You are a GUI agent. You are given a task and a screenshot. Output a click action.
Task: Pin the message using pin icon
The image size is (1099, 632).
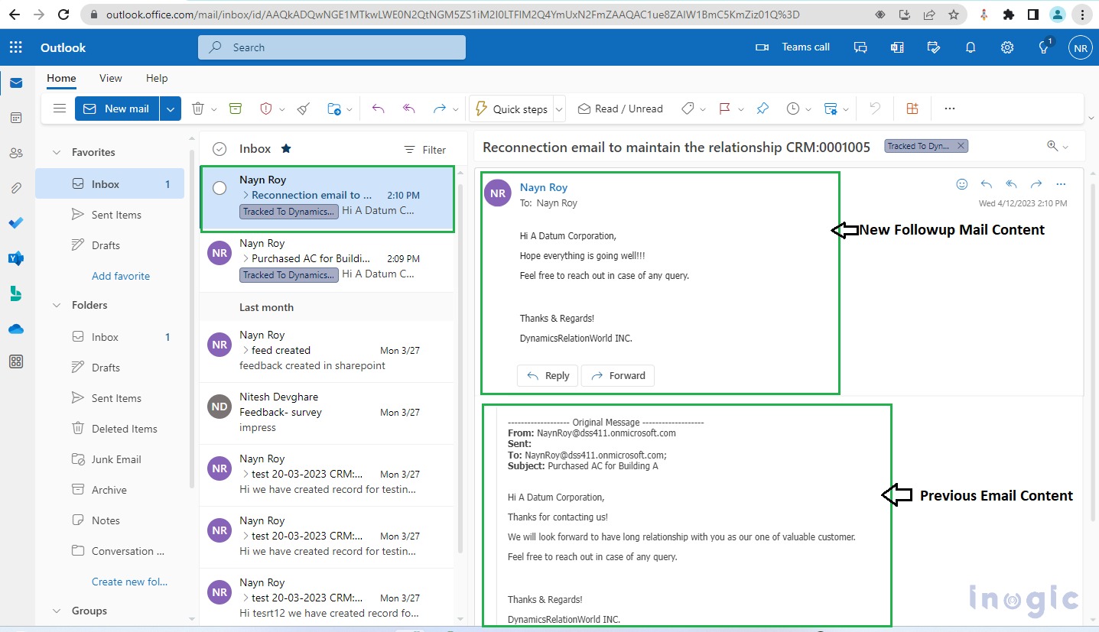pos(762,109)
